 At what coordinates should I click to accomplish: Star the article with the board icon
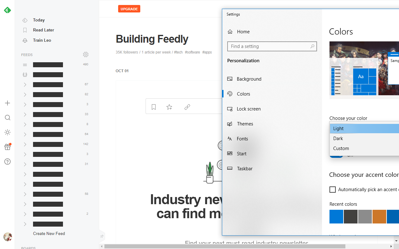pyautogui.click(x=169, y=107)
